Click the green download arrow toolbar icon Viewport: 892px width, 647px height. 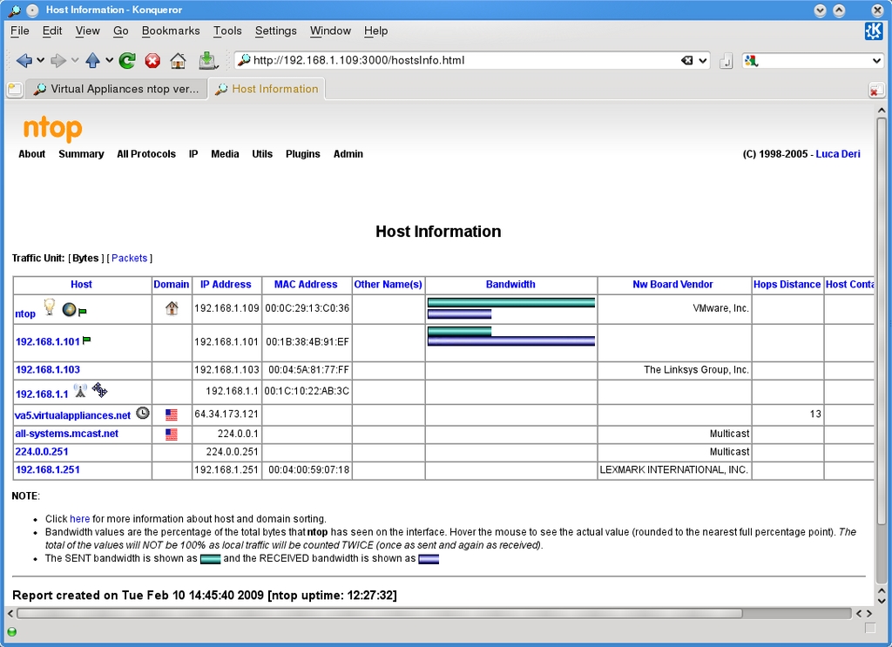pos(207,60)
